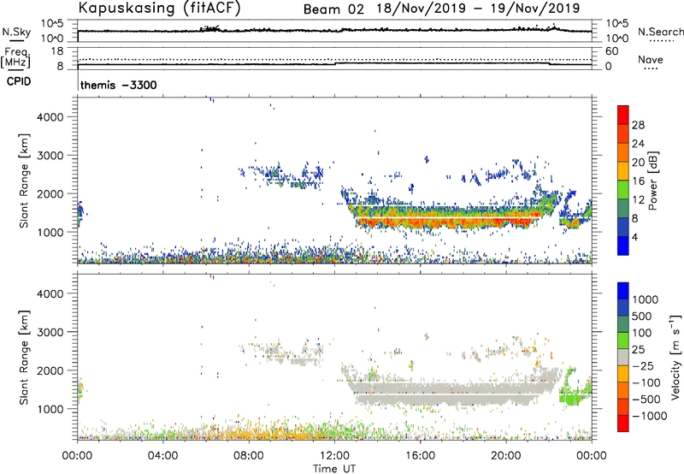
Task: Click the Nave legend label
Action: [x=651, y=59]
